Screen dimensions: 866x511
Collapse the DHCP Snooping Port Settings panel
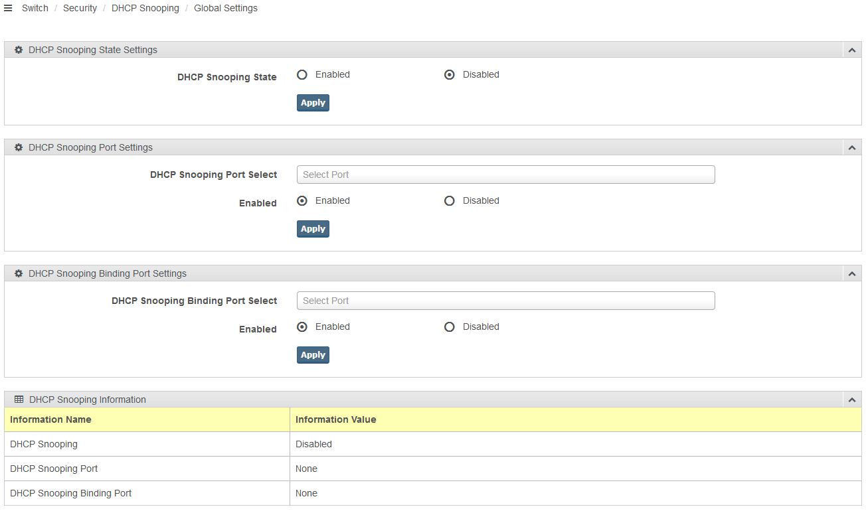click(x=851, y=148)
